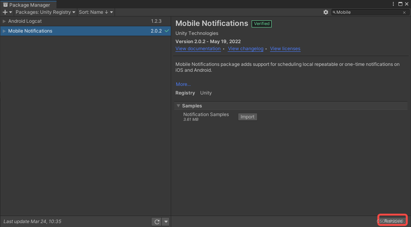Select the Package Manager tab
Screen dimensions: 411x227
[x=28, y=5]
